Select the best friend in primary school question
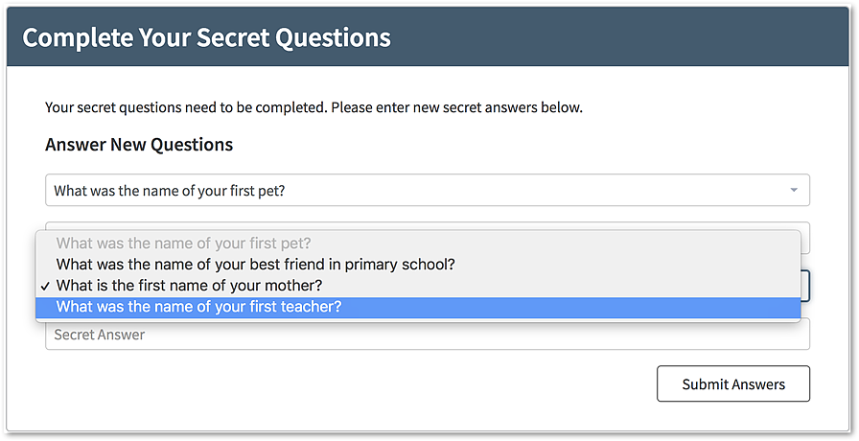The image size is (859, 441). (x=255, y=264)
